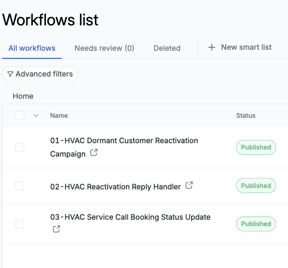Open external link icon for 01-HVAC Dormant Customer Reactivation Campaign
This screenshot has width=288, height=268.
[x=94, y=152]
